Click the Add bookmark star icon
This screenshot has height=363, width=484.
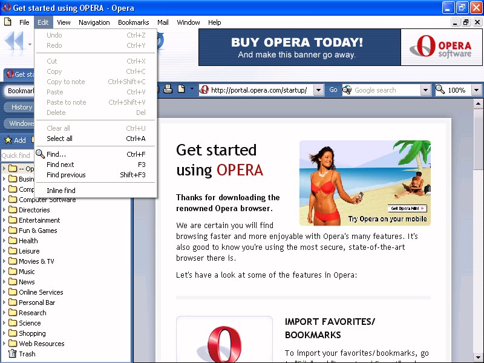click(8, 140)
